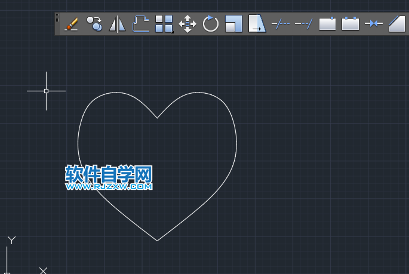The height and width of the screenshot is (274, 409).
Task: Select the Rotate tool
Action: click(x=211, y=24)
